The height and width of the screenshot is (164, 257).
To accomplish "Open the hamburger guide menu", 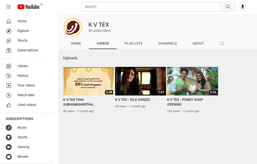I will click(9, 7).
